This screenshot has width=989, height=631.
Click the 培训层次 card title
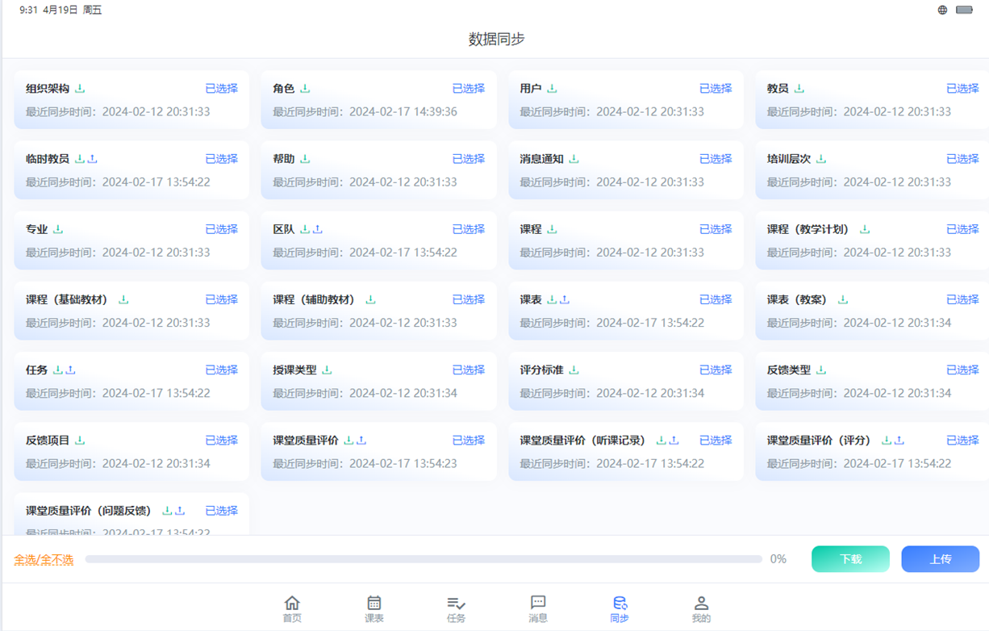(x=789, y=159)
